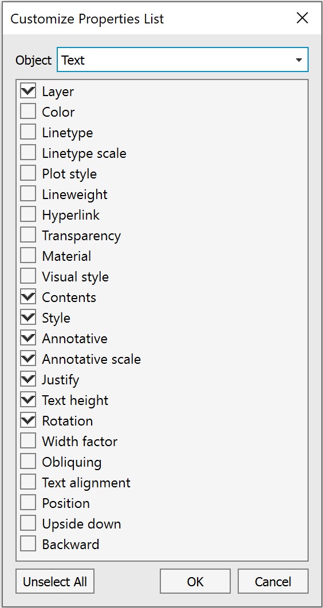The height and width of the screenshot is (608, 323).
Task: Open the Object dropdown arrow
Action: [x=298, y=60]
